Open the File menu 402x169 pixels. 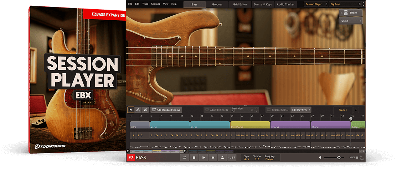(x=130, y=4)
